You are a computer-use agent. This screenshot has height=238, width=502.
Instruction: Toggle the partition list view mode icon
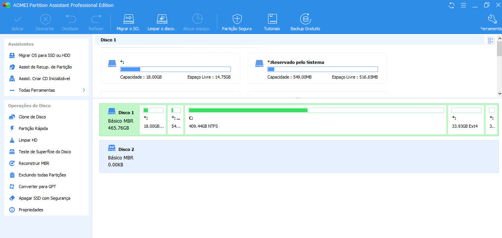[x=491, y=40]
